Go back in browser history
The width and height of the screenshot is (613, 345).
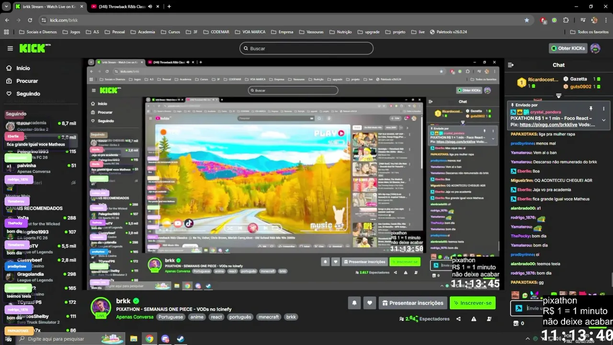7,20
